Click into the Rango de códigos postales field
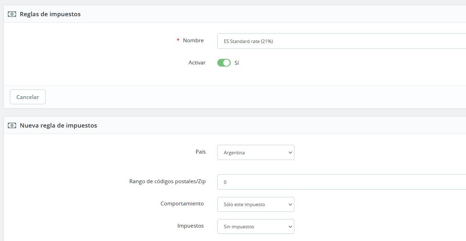The image size is (466, 241). pyautogui.click(x=339, y=182)
